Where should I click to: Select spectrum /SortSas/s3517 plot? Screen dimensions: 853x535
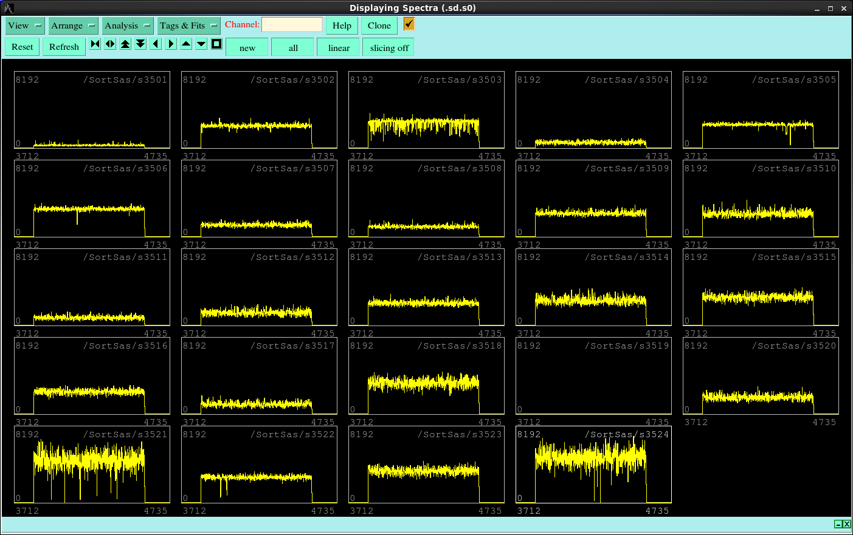click(x=259, y=376)
